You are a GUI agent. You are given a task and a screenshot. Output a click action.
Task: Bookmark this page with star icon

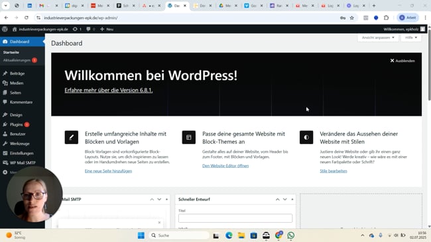point(352,18)
